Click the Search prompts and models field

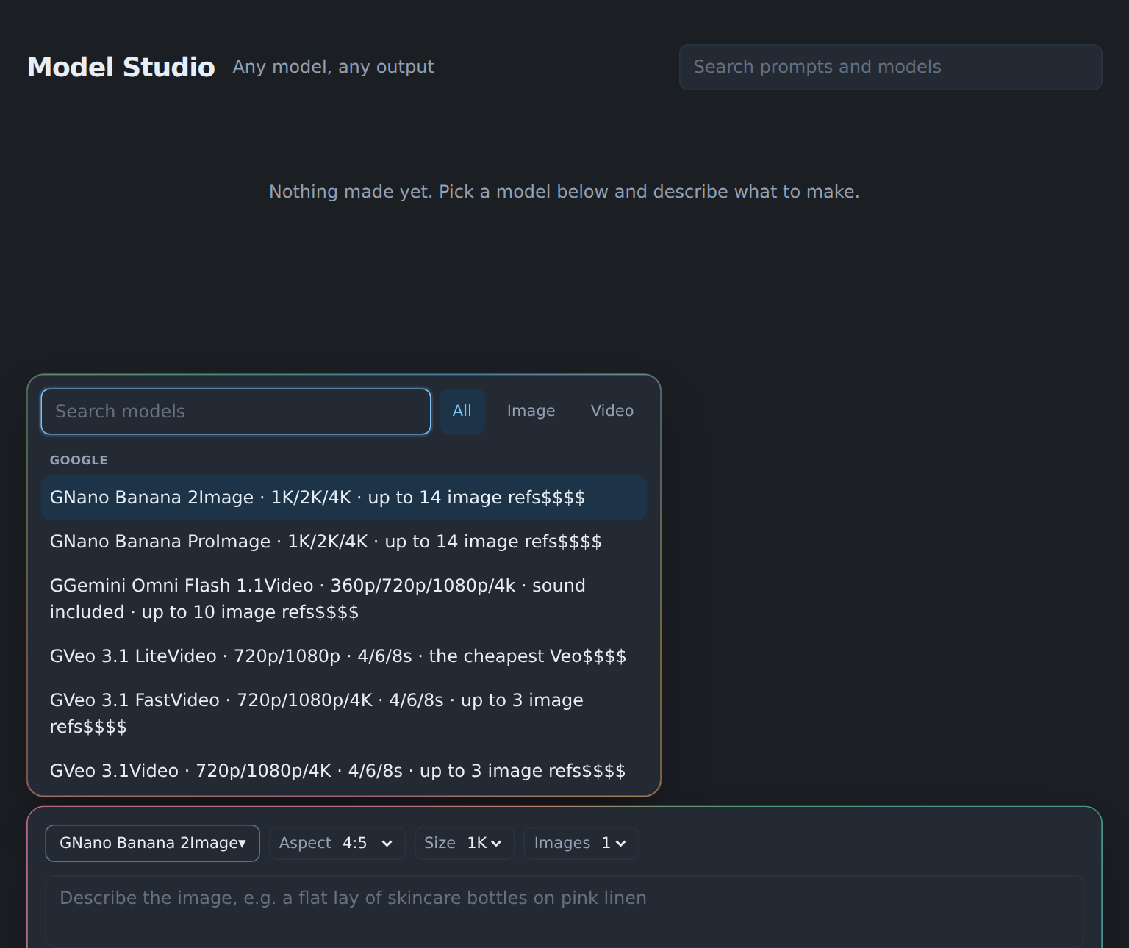890,67
